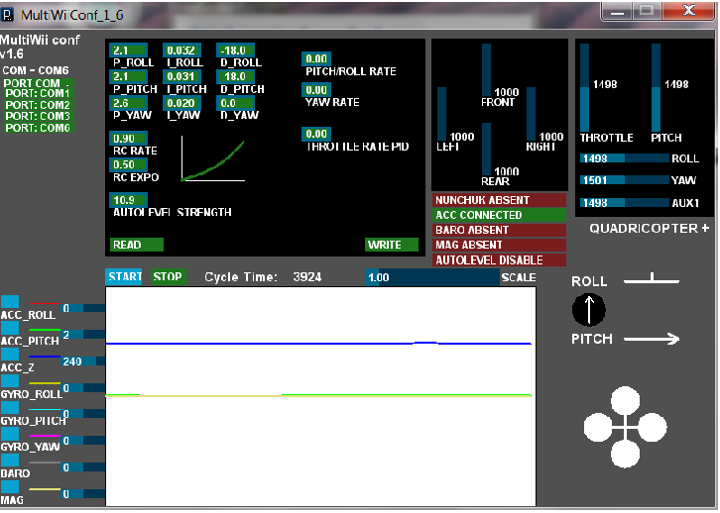Click the NUNCHUK ABSENT status indicator
The height and width of the screenshot is (513, 720).
pyautogui.click(x=499, y=200)
